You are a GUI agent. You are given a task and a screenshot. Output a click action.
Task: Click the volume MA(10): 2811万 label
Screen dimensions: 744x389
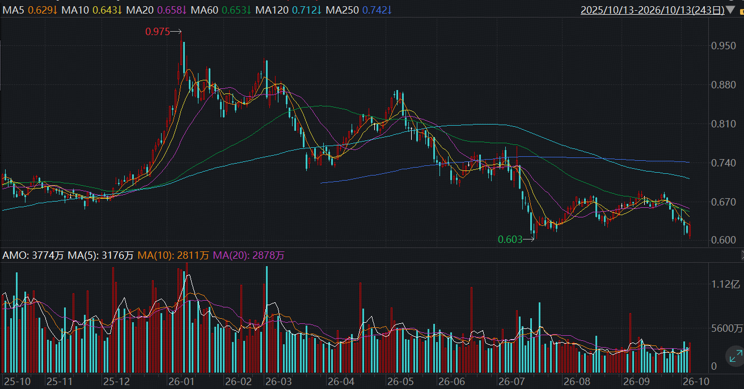click(x=174, y=255)
